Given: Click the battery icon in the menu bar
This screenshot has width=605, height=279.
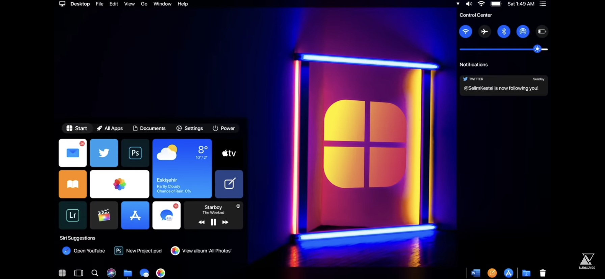Looking at the screenshot, I should tap(496, 4).
